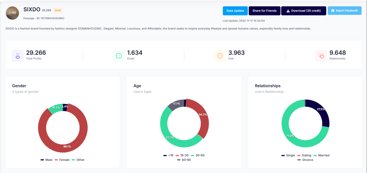Click the "User's Ages" subtitle
The height and width of the screenshot is (173, 367).
click(143, 92)
